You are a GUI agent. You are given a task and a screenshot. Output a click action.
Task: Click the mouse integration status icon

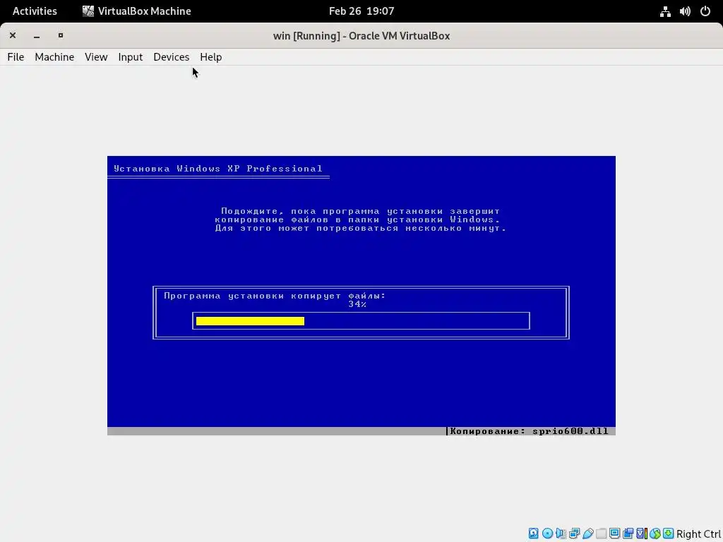point(655,534)
